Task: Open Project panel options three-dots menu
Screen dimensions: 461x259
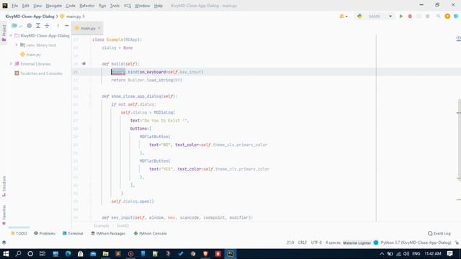Action: tap(58, 26)
